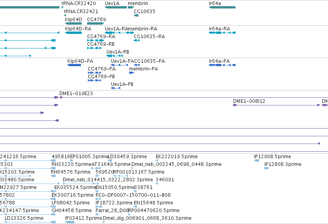The height and width of the screenshot is (224, 328).
Task: Click the CG10635-PA label
Action: [150, 61]
